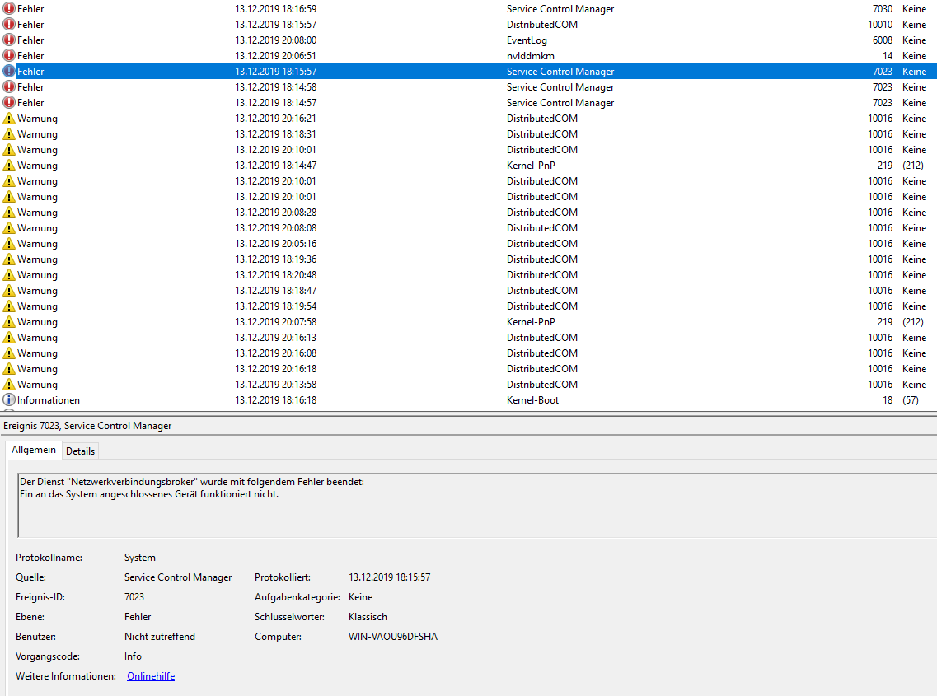Select event with timestamp 13.12.2019 18:16:59
937x696 pixels.
(x=275, y=9)
